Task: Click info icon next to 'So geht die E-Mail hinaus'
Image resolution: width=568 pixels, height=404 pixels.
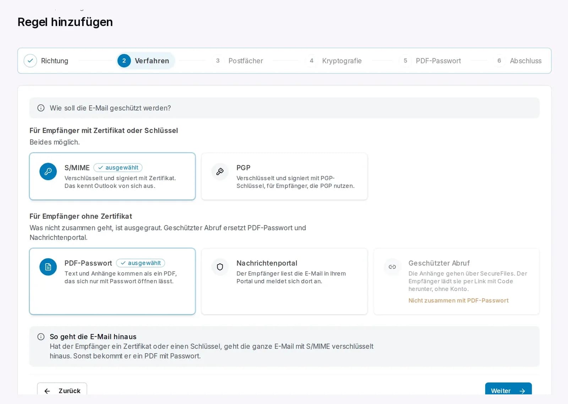Action: pos(41,337)
